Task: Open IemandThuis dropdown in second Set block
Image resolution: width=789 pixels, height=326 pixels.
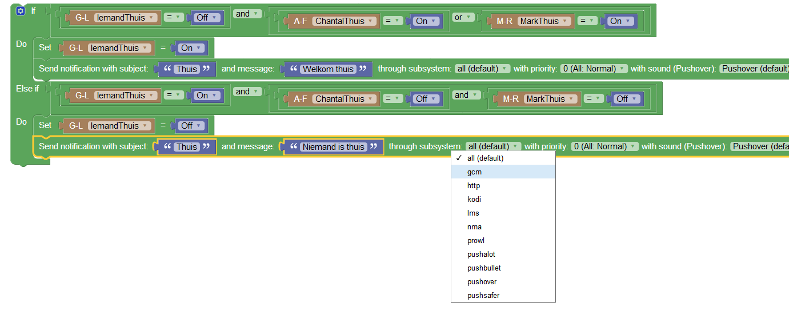Action: (x=119, y=126)
